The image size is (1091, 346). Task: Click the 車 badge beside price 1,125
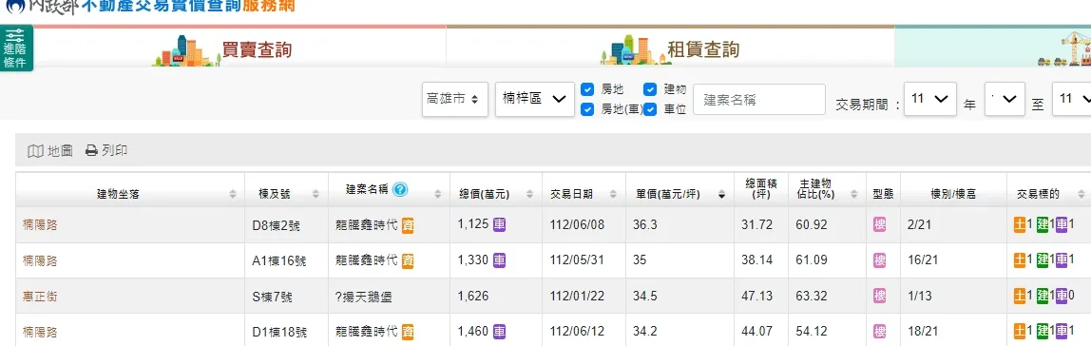pyautogui.click(x=500, y=225)
